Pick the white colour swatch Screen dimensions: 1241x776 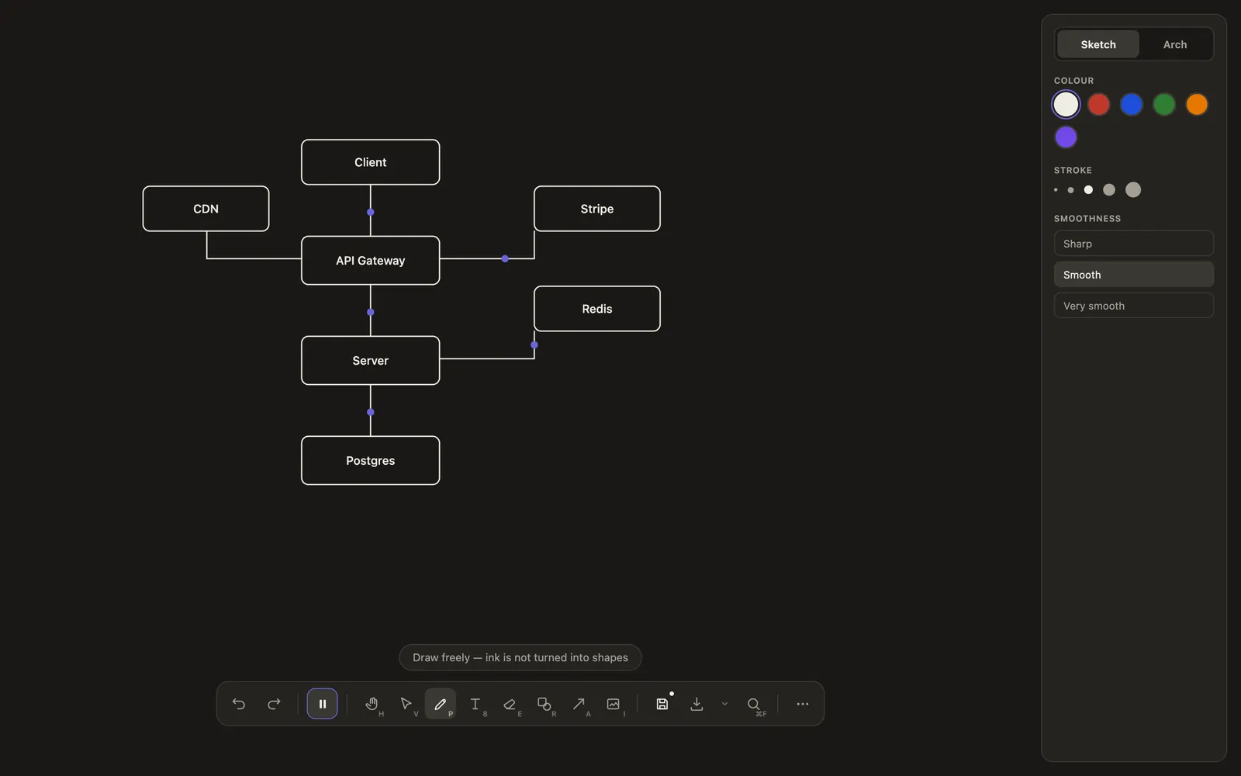pyautogui.click(x=1066, y=104)
